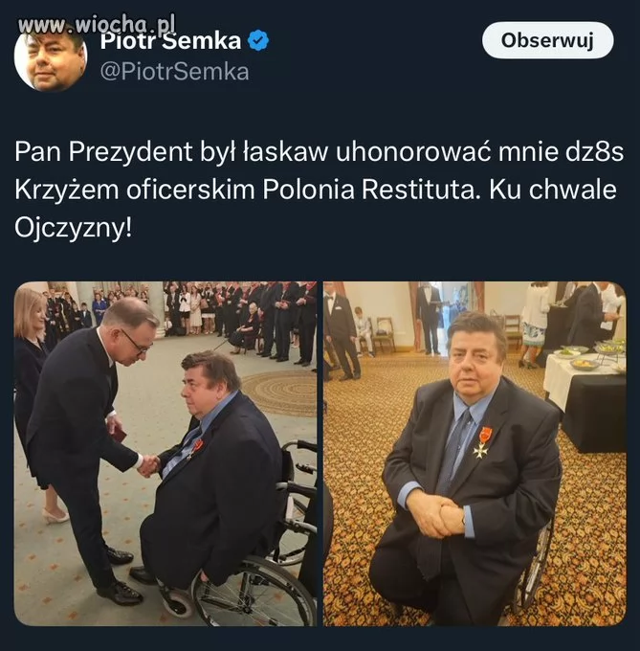Open the @PiotrSemka handle link

pos(175,72)
